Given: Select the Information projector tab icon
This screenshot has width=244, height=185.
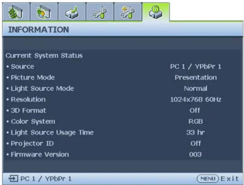Looking at the screenshot, I should [156, 12].
